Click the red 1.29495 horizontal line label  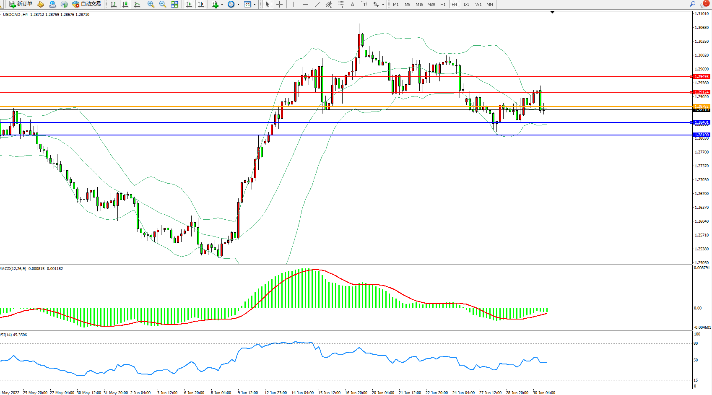coord(701,77)
